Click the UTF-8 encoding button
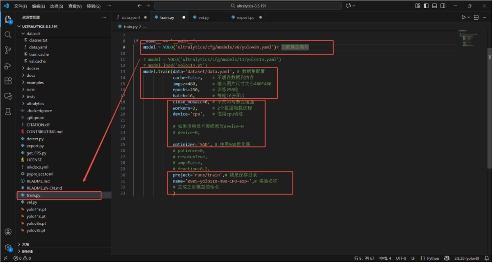The image size is (493, 263). (x=401, y=258)
